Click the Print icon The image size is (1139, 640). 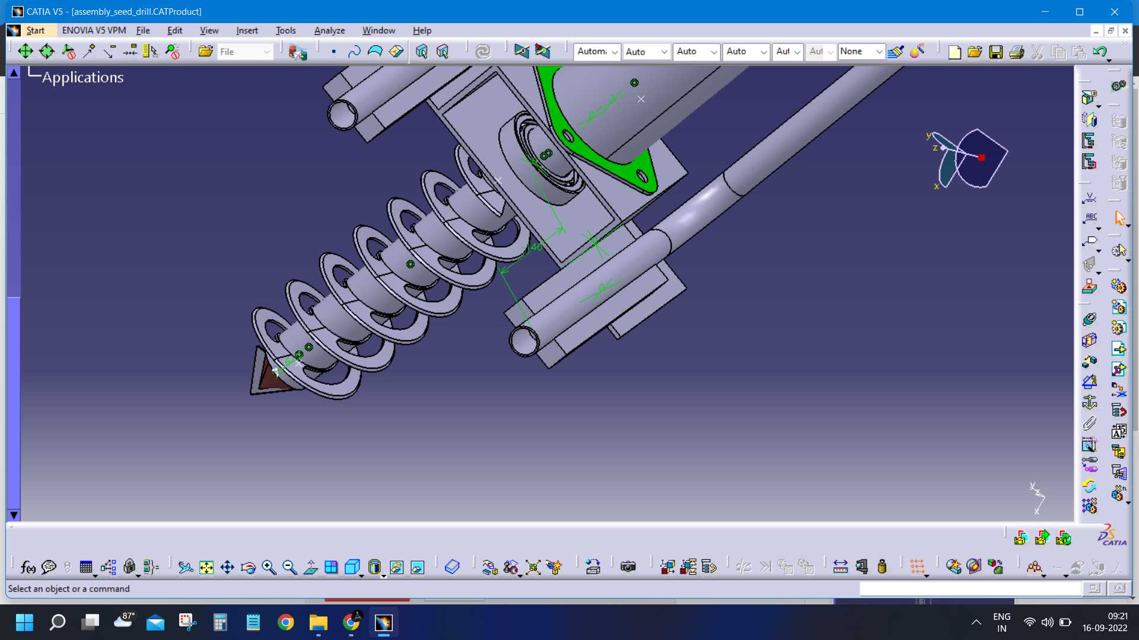[x=1017, y=52]
